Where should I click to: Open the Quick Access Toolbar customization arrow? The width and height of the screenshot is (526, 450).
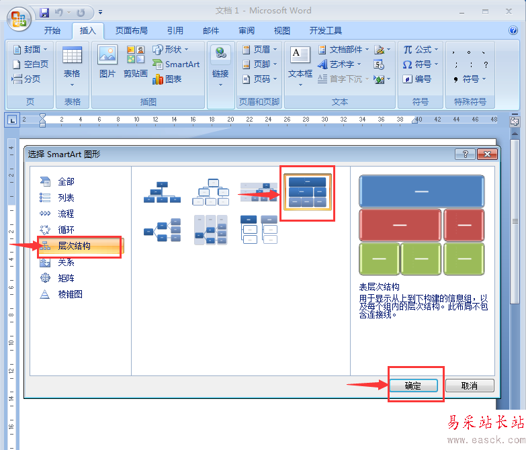coord(100,12)
